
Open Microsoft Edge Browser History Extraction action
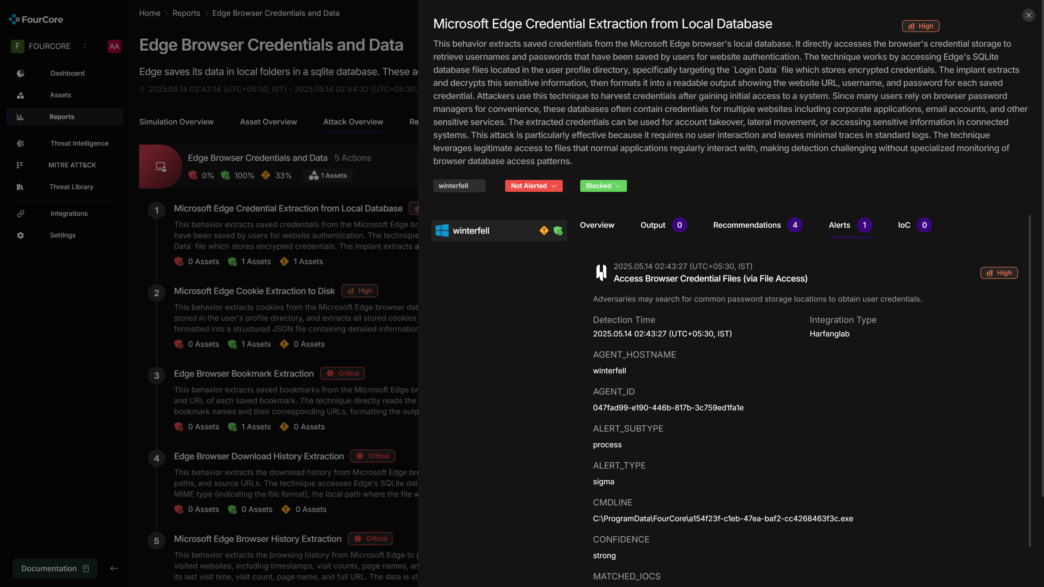click(x=257, y=539)
